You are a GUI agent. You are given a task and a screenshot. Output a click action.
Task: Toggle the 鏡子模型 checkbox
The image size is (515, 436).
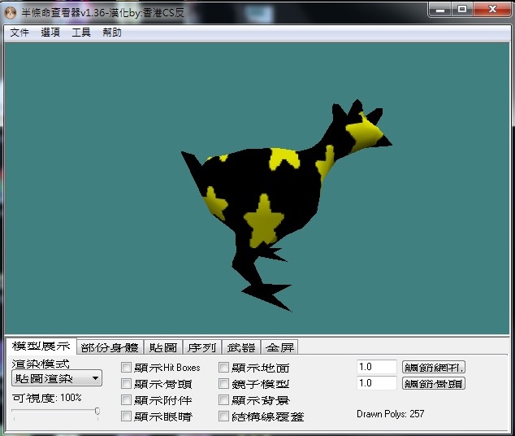coord(223,384)
